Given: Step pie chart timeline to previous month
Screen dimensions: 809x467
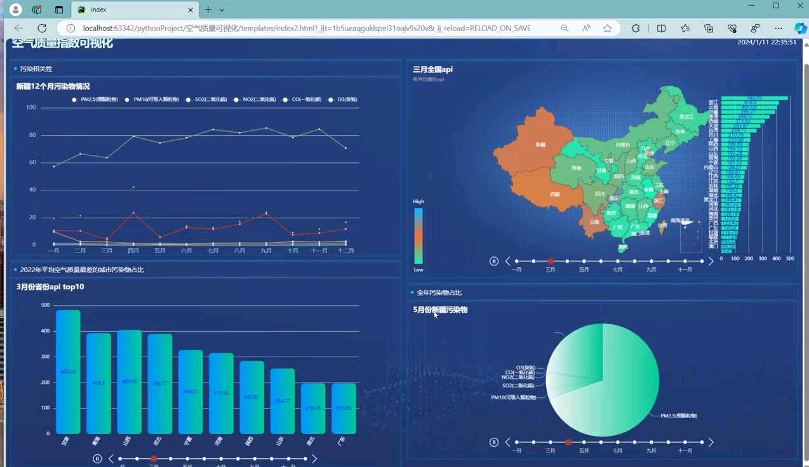Looking at the screenshot, I should (x=507, y=442).
